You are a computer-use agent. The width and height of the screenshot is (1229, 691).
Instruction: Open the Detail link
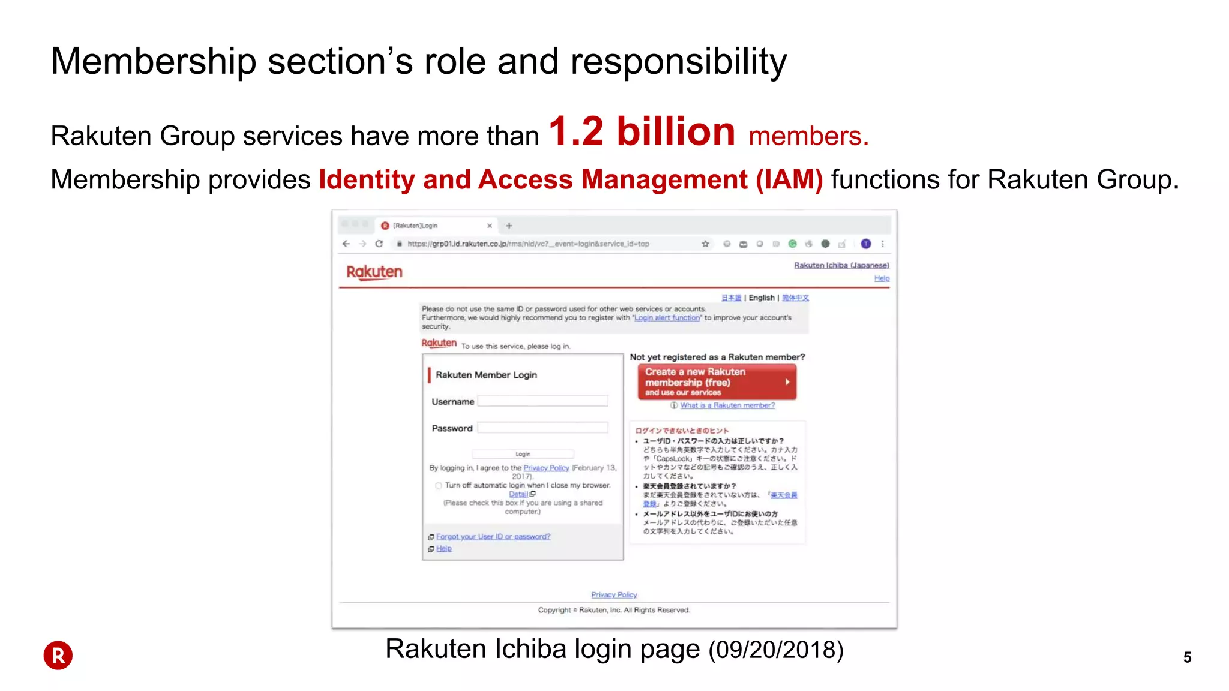click(x=518, y=494)
